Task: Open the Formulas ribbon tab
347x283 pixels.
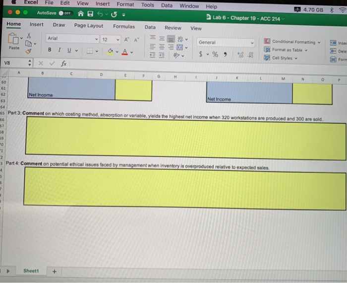Action: [124, 27]
